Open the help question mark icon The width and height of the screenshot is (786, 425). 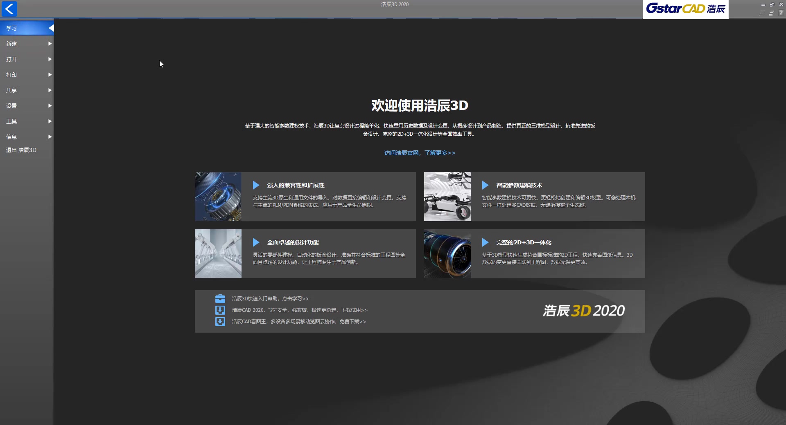coord(781,13)
